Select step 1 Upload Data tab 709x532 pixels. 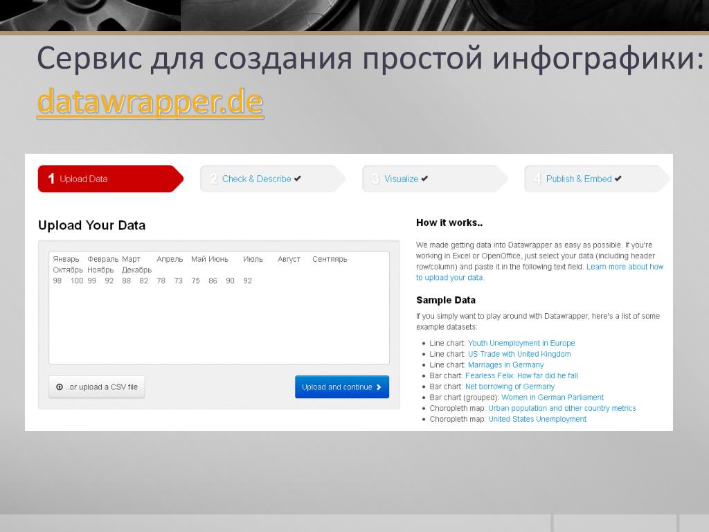[x=110, y=179]
